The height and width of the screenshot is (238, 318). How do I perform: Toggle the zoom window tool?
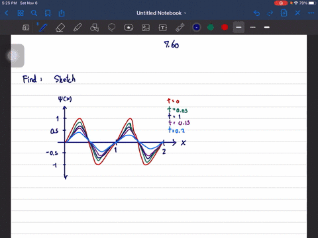(26, 28)
